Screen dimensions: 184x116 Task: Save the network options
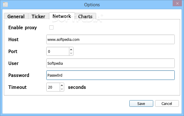pos(141,103)
